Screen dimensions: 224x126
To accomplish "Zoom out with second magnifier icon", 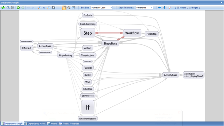I will (49, 8).
